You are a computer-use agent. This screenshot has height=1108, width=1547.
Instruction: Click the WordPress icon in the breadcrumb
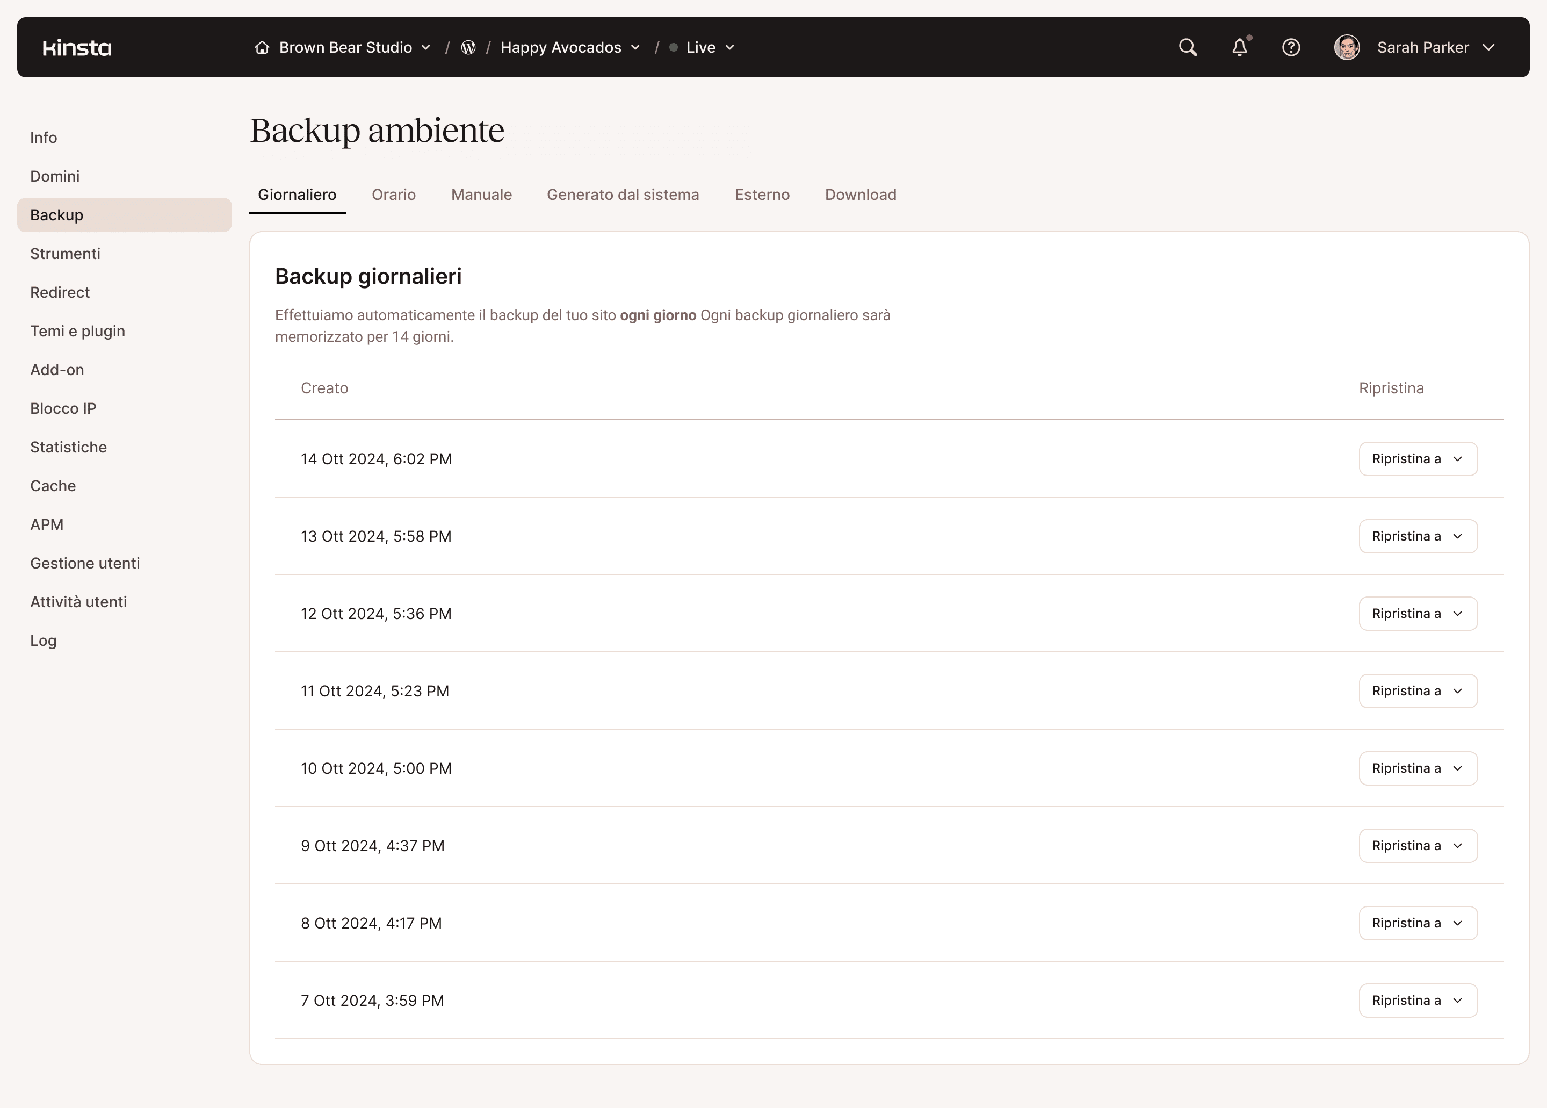click(468, 47)
